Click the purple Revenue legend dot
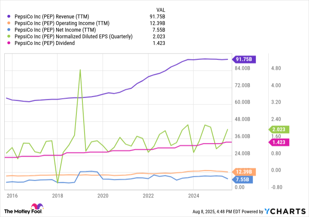Screen dimensions: 309x217 coord(9,17)
